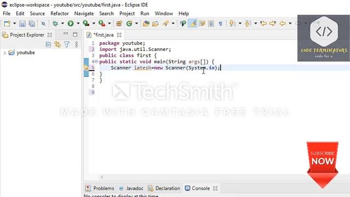Switch to the Javadoc tab
The height and width of the screenshot is (197, 350).
131,188
